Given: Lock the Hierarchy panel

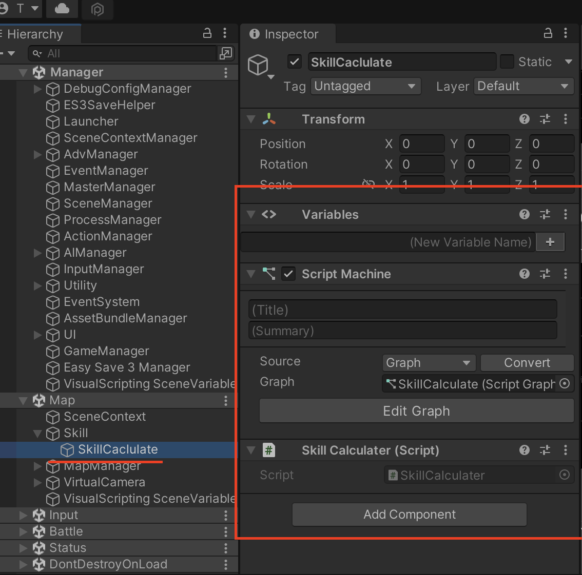Looking at the screenshot, I should (x=207, y=33).
